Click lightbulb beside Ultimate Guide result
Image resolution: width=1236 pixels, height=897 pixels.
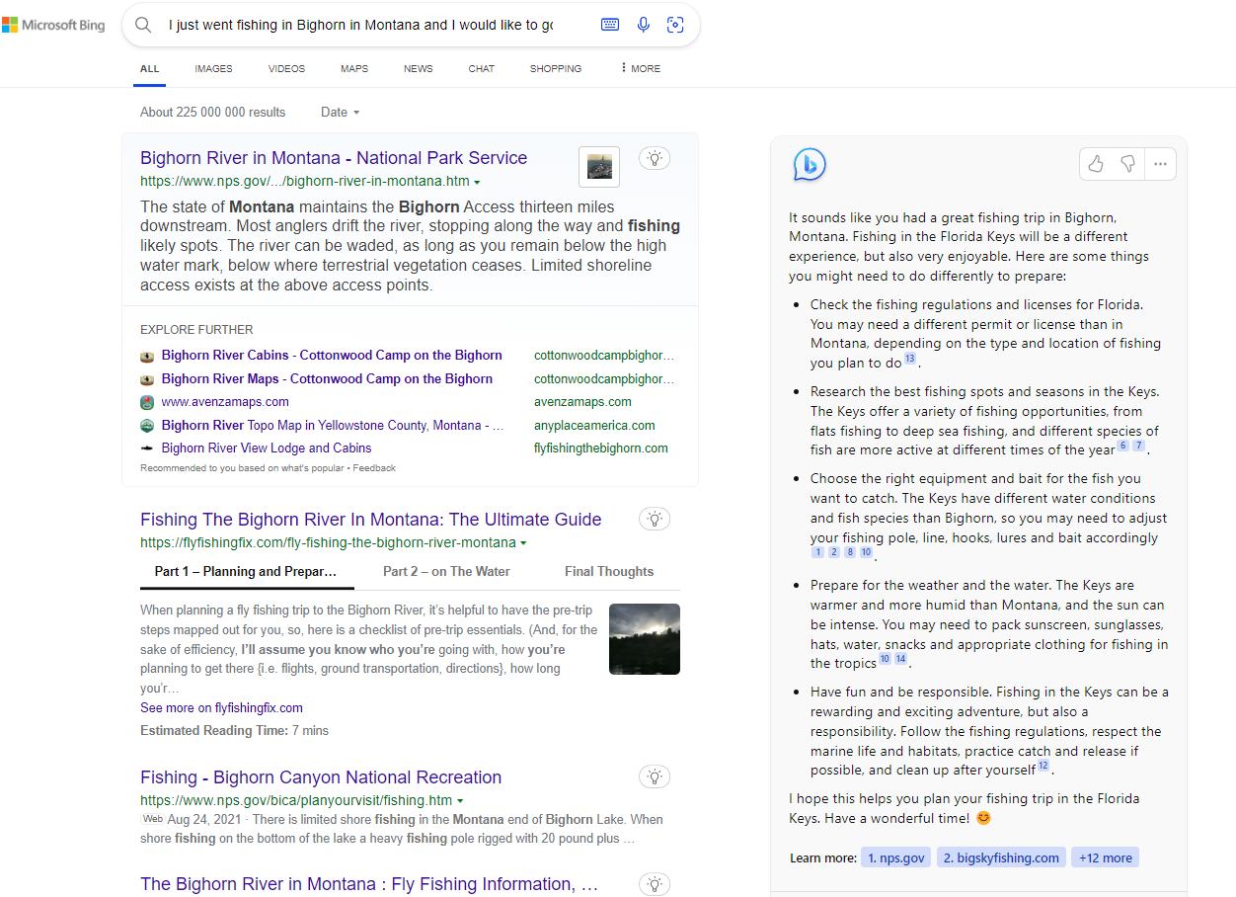[655, 519]
